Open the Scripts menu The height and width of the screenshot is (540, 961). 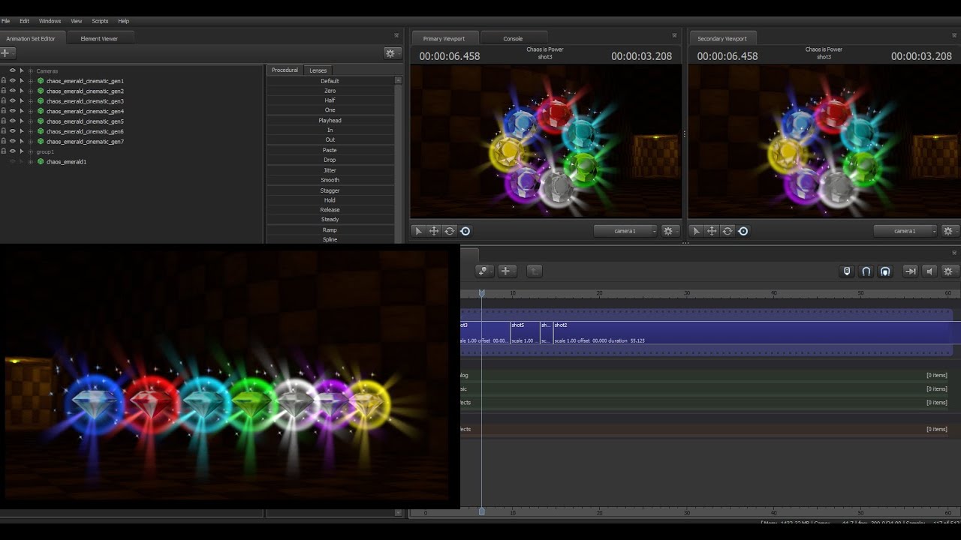100,21
